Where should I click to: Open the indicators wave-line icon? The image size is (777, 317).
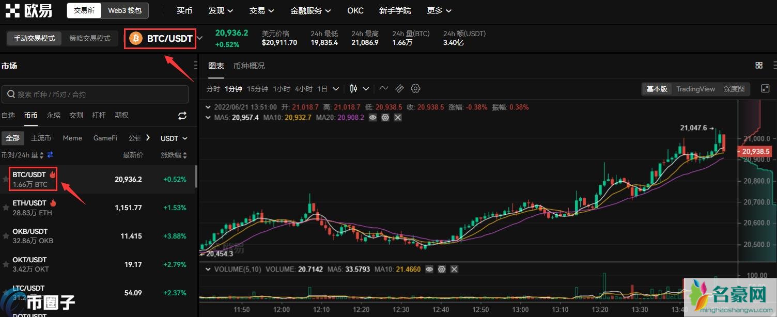pyautogui.click(x=383, y=89)
